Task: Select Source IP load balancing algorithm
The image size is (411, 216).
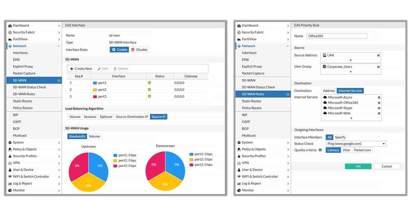Action: [158, 117]
